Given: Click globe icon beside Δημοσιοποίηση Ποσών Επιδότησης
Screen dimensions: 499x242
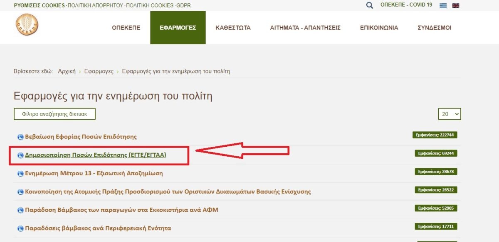Looking at the screenshot, I should (20, 155).
